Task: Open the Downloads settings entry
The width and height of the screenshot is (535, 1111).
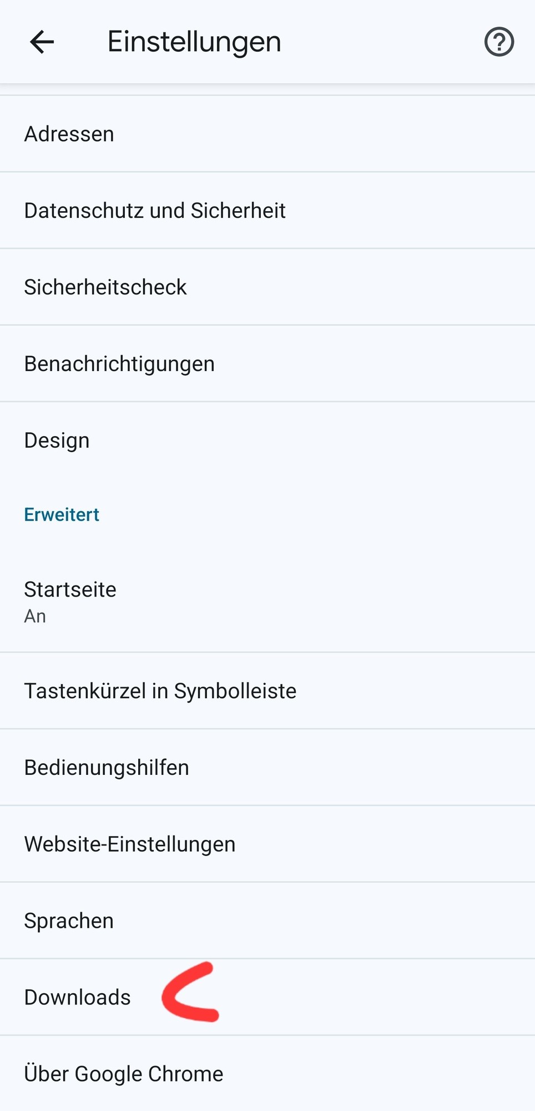Action: click(267, 998)
